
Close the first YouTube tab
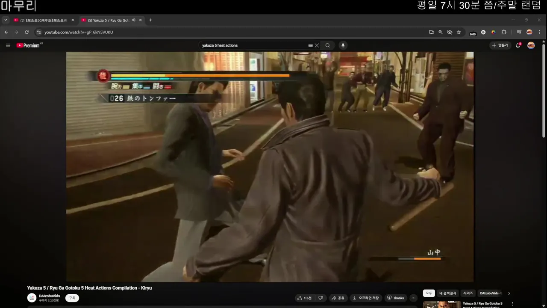[73, 20]
